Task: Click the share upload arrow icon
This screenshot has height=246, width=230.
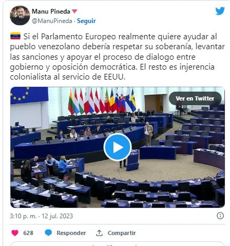Action: click(99, 233)
